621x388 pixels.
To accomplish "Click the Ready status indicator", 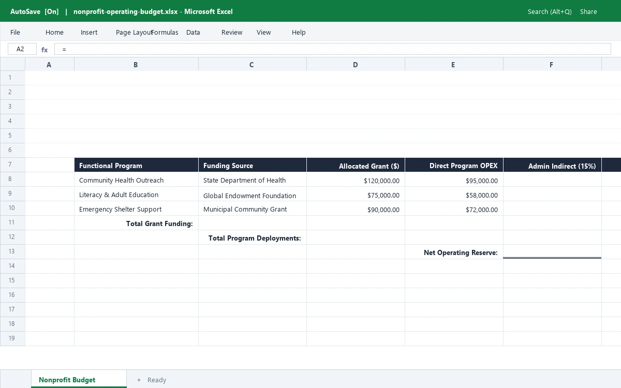I will 157,380.
